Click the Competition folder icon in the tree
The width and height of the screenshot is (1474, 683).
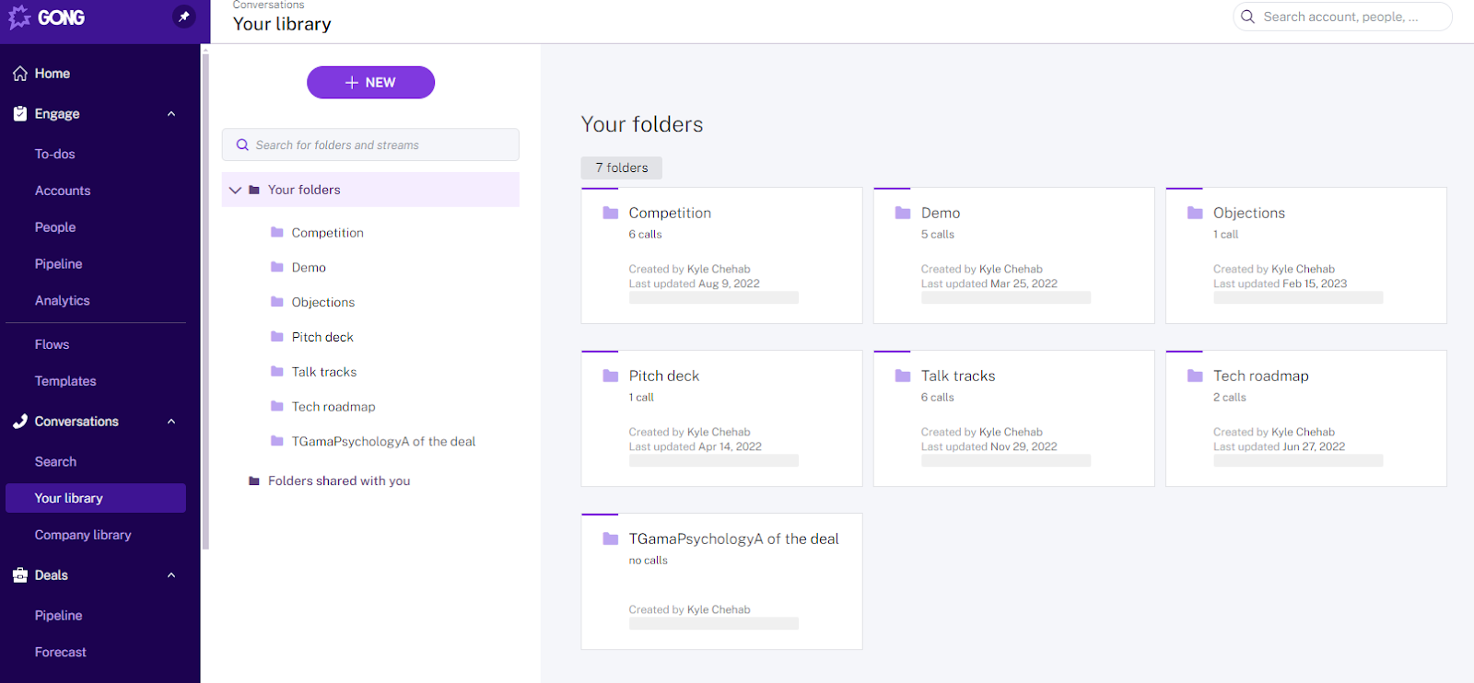click(276, 233)
